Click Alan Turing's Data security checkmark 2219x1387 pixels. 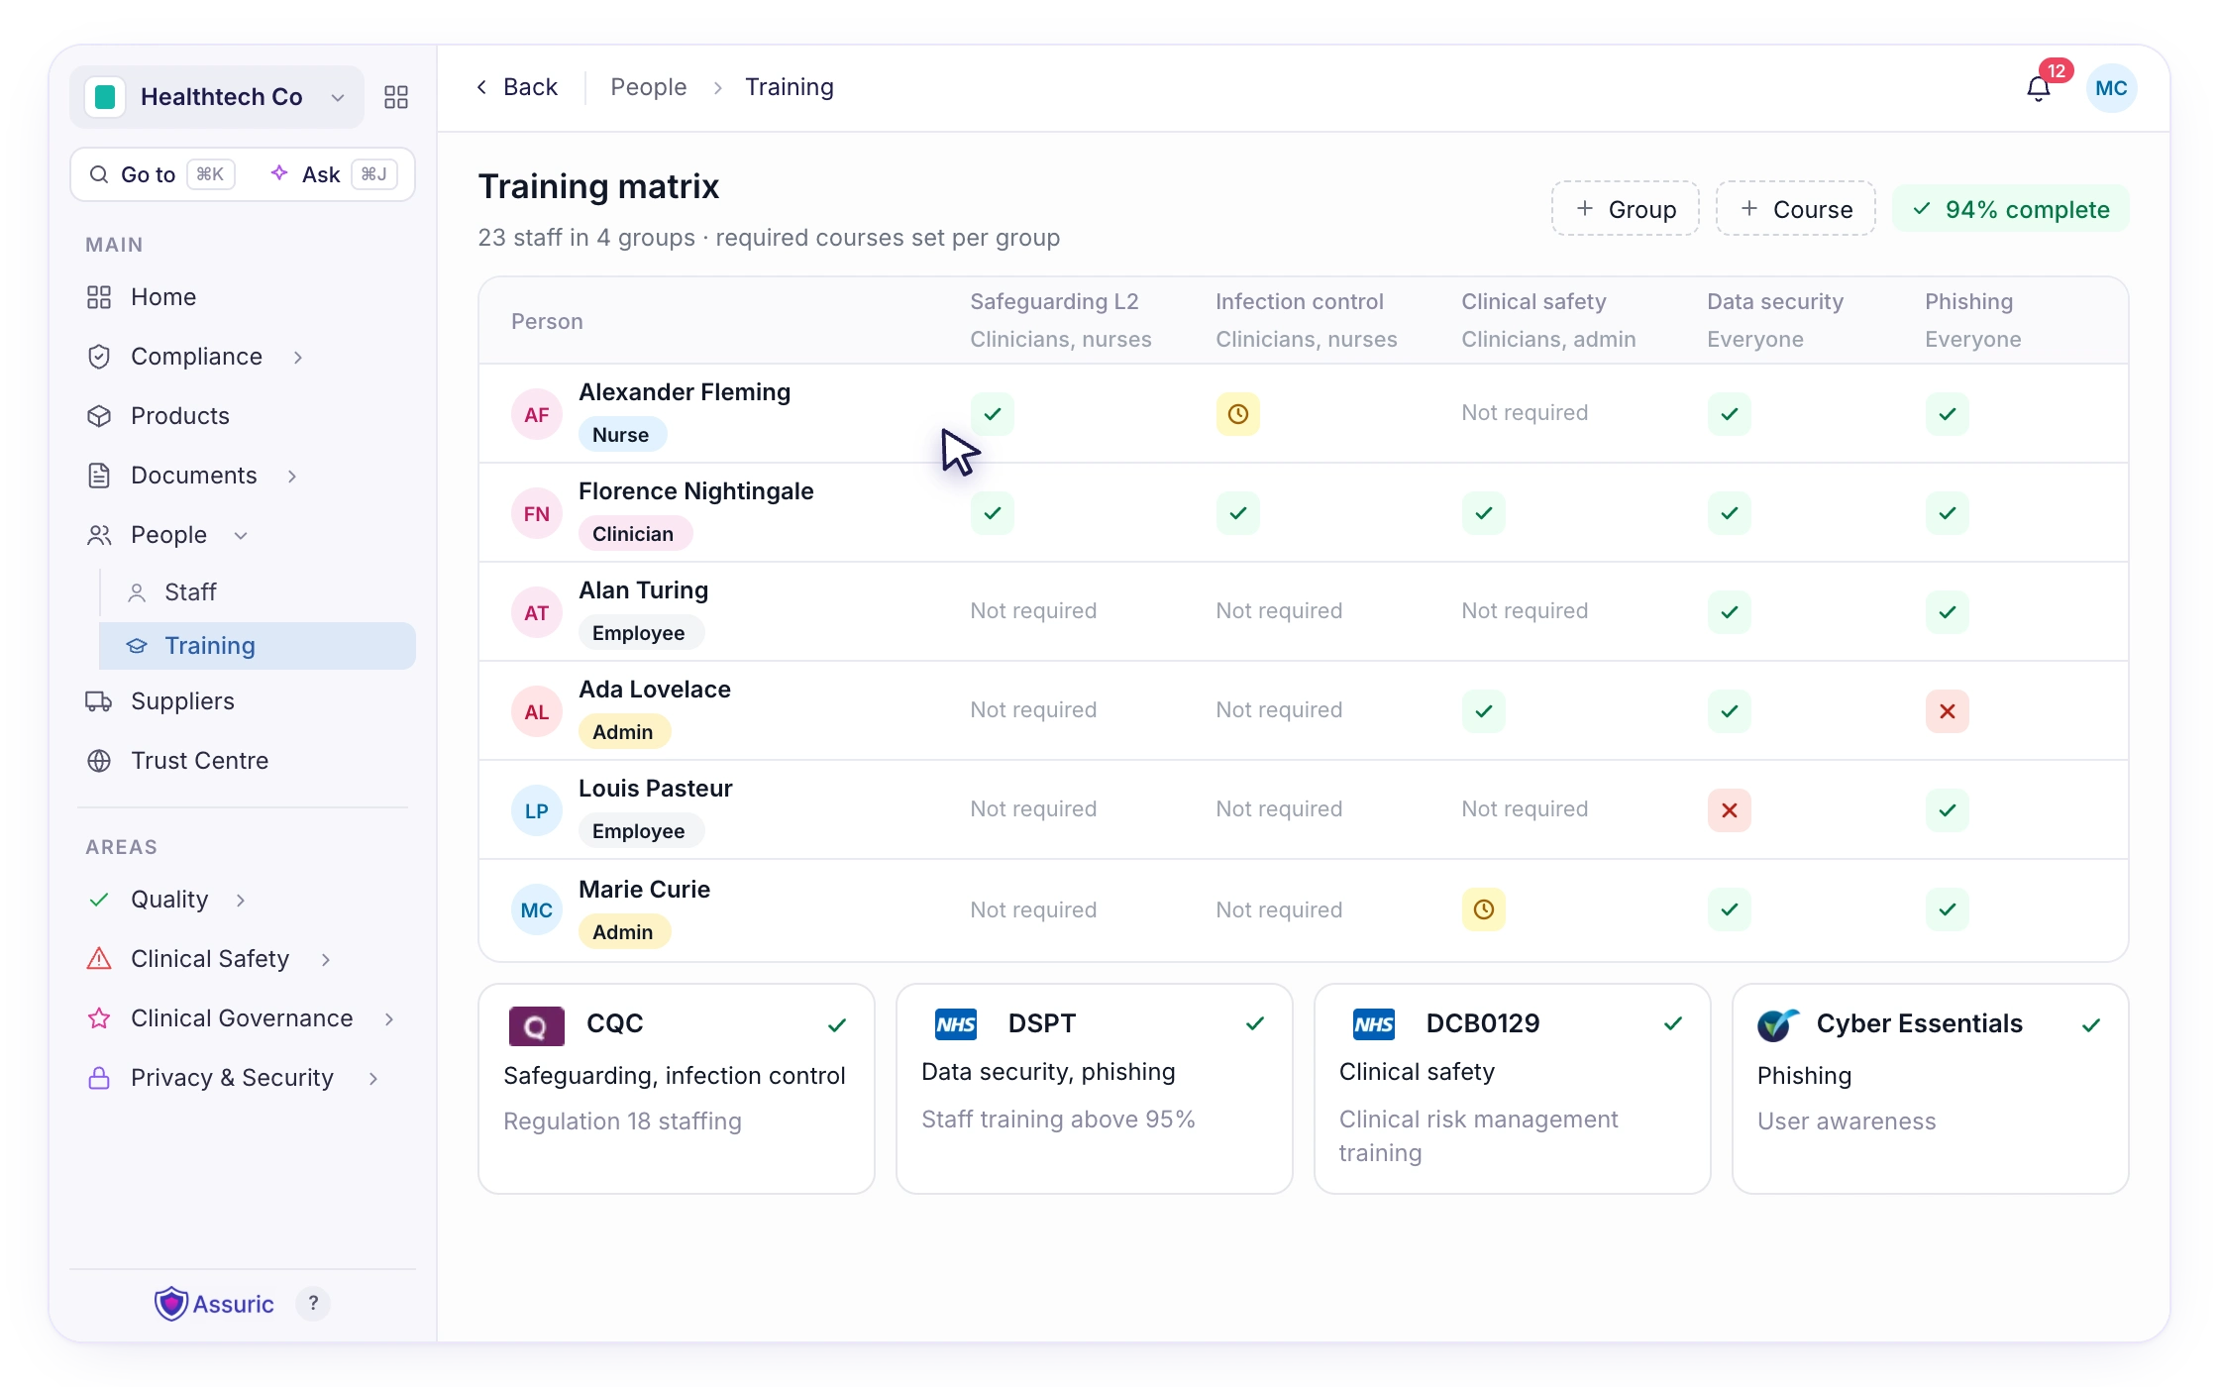click(1729, 612)
